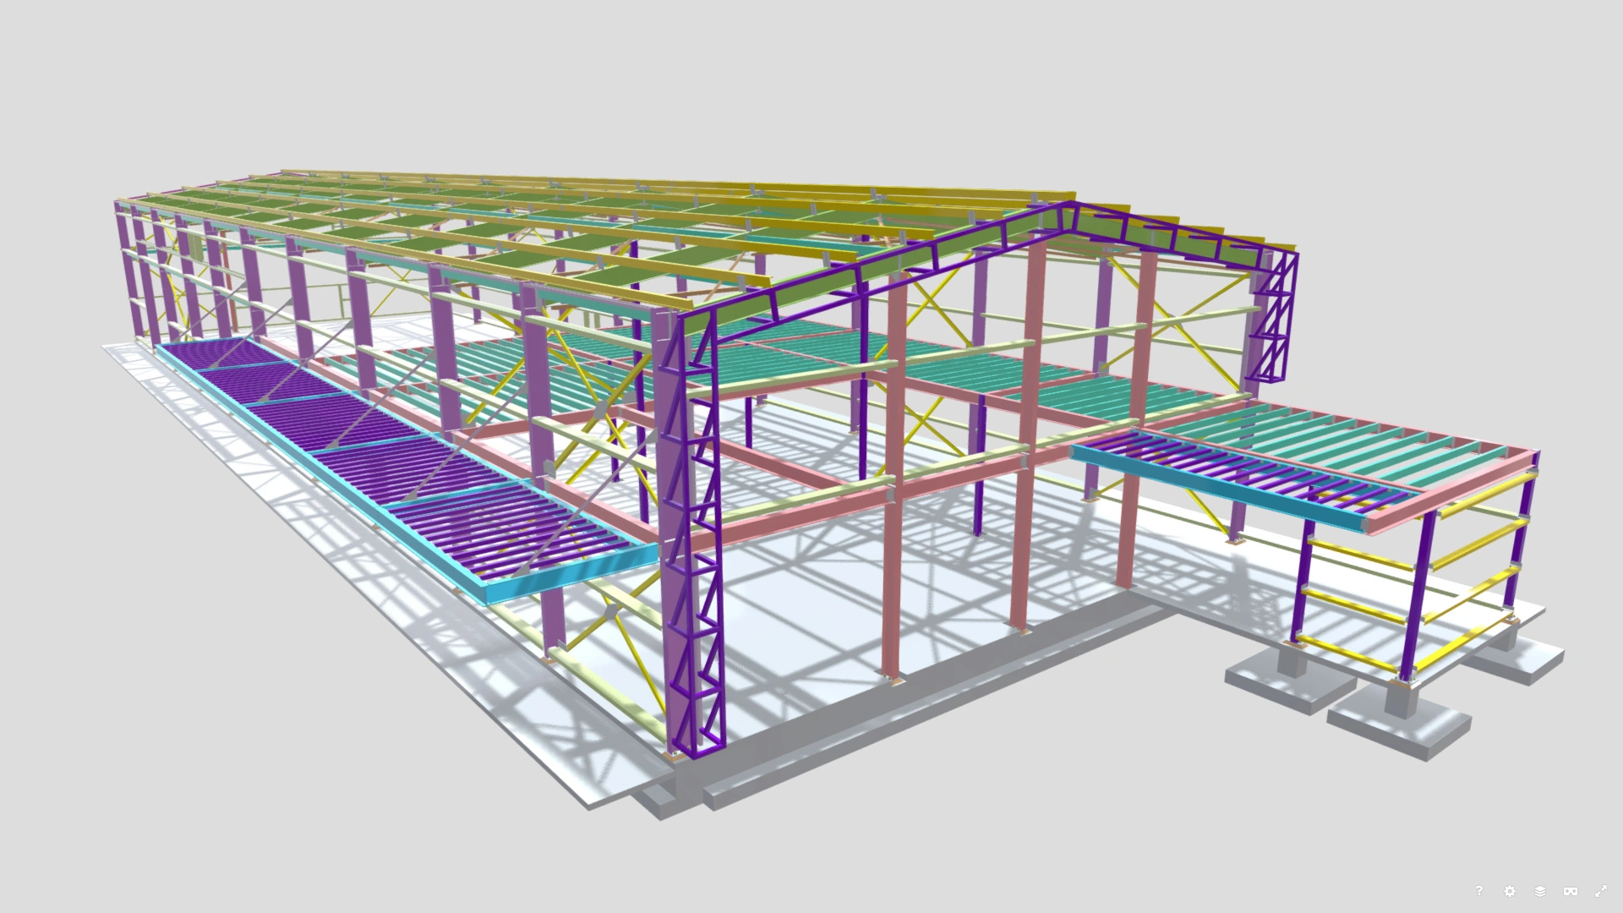This screenshot has width=1623, height=913.
Task: Open the help question mark icon
Action: pyautogui.click(x=1479, y=891)
